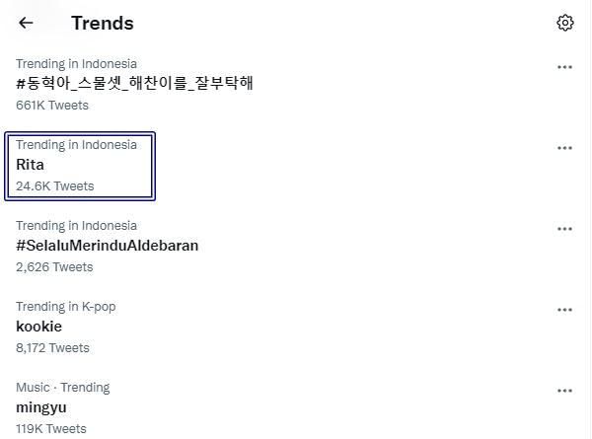
Task: Open Trends settings gear
Action: pyautogui.click(x=564, y=23)
